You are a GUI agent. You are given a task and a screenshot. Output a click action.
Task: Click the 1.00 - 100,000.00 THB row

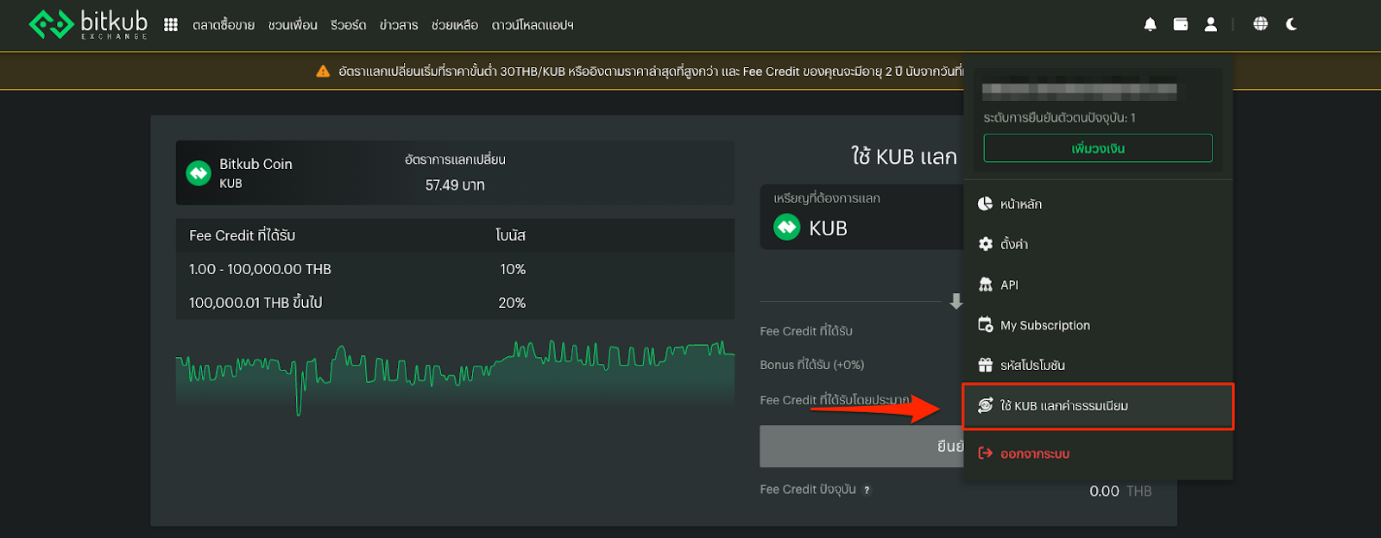point(455,269)
